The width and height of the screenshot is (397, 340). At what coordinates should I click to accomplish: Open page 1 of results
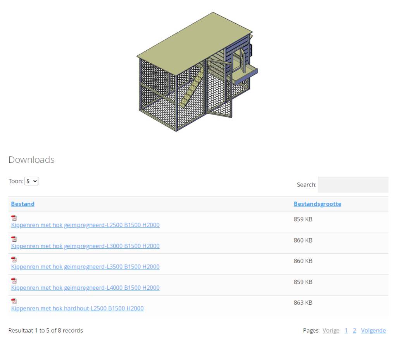[x=346, y=330]
